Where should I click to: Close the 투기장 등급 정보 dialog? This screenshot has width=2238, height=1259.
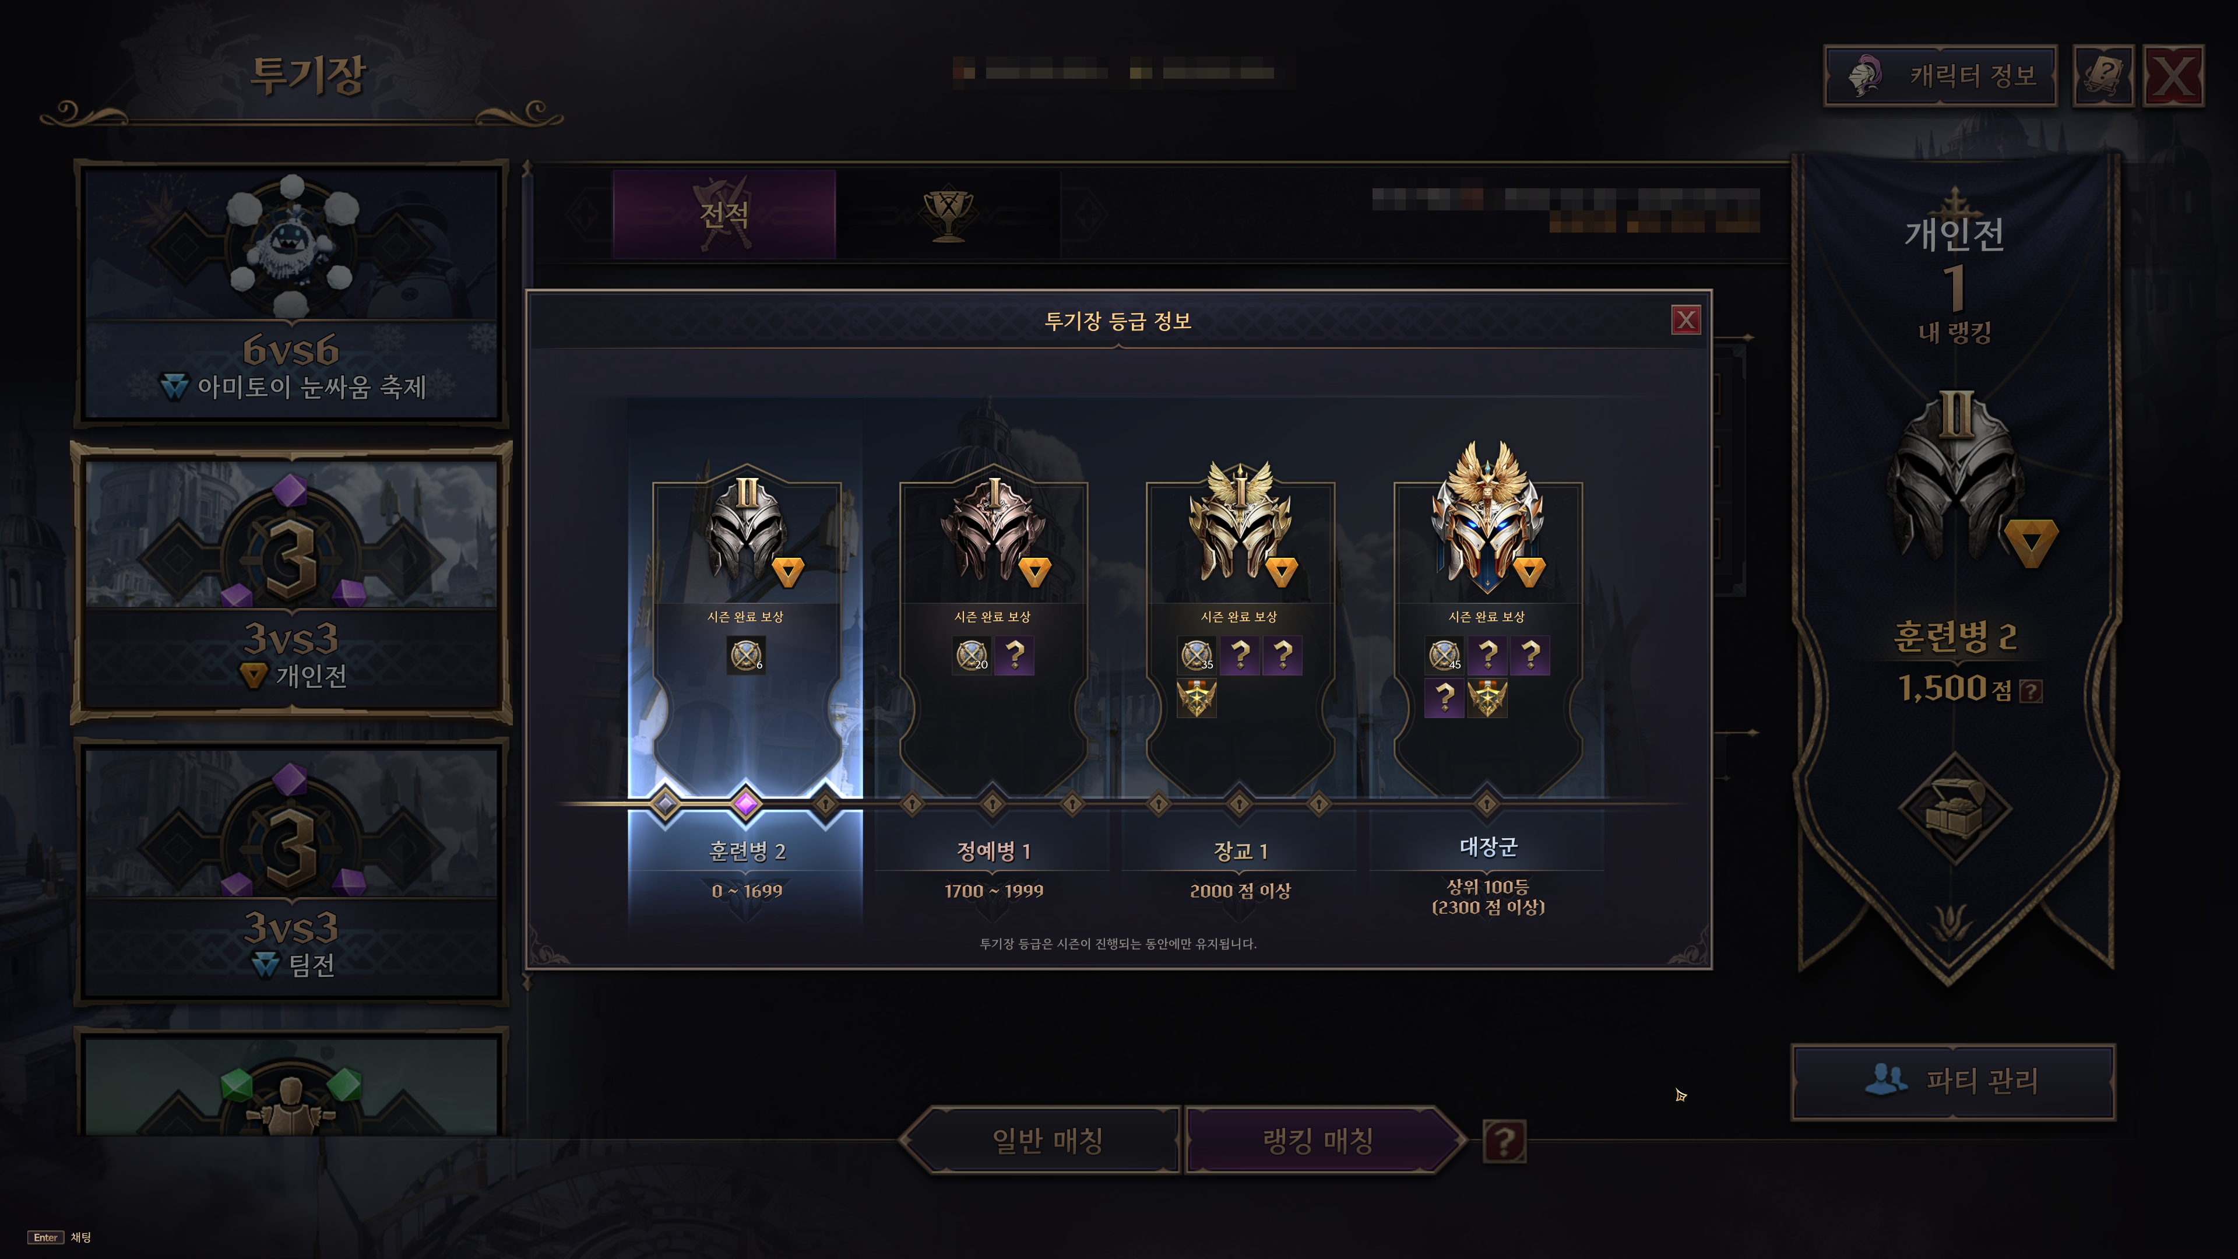(1685, 320)
